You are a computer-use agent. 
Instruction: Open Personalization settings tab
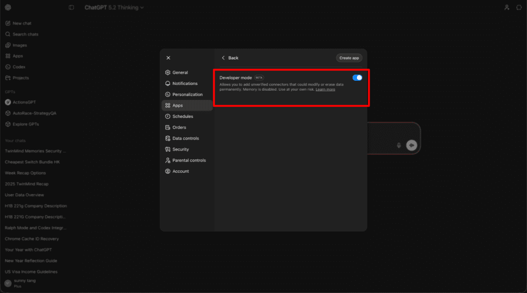(x=187, y=94)
